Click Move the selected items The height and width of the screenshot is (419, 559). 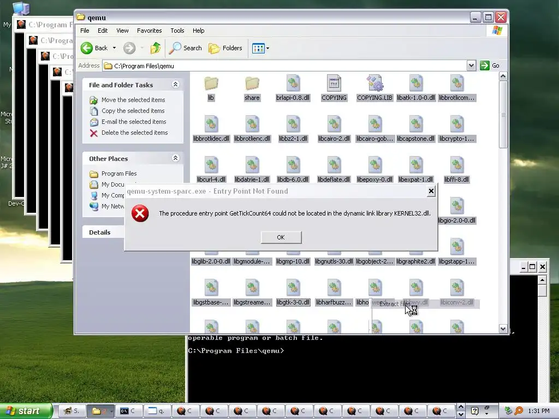(x=133, y=100)
